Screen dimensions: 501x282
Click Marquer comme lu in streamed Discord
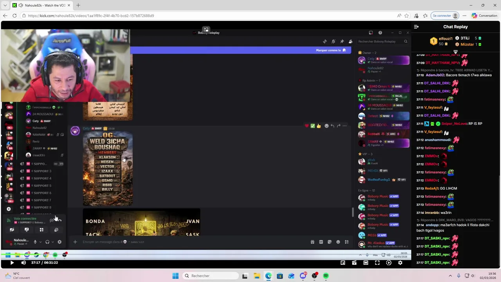[x=331, y=50]
